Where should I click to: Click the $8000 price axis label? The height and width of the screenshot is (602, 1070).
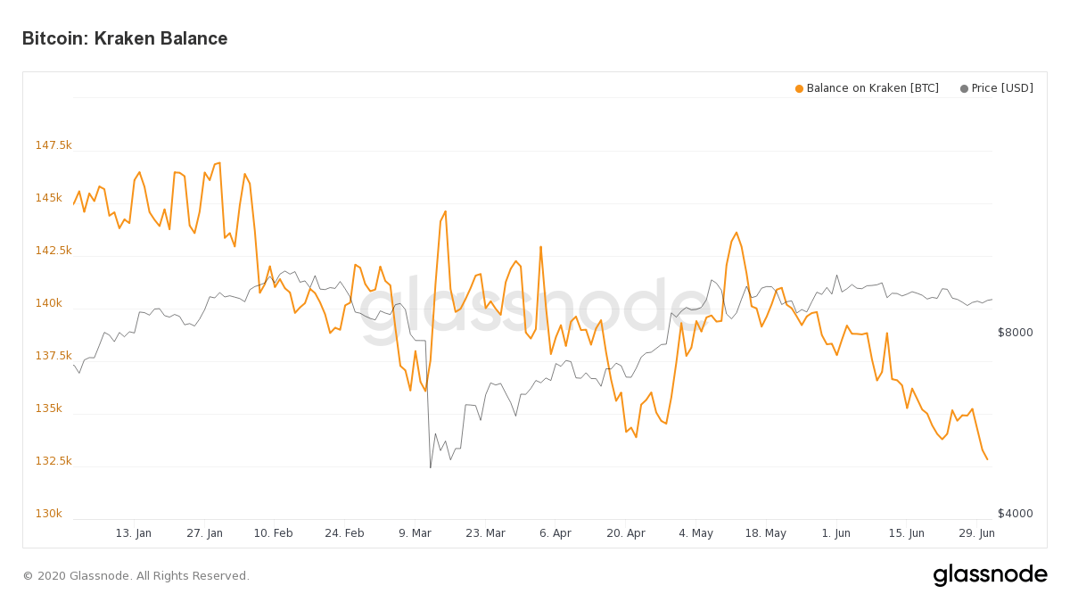(1015, 333)
